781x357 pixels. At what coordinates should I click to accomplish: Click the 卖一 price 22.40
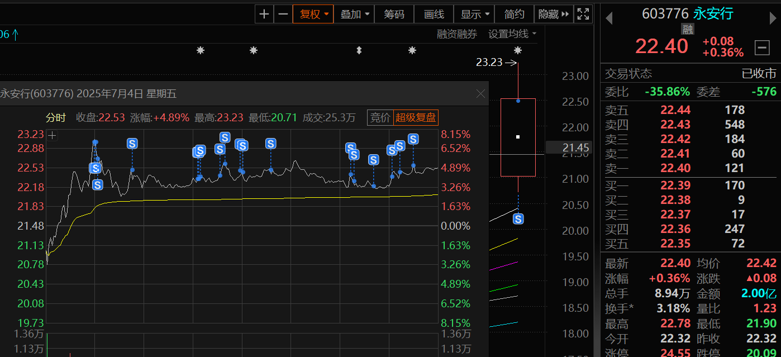[675, 168]
